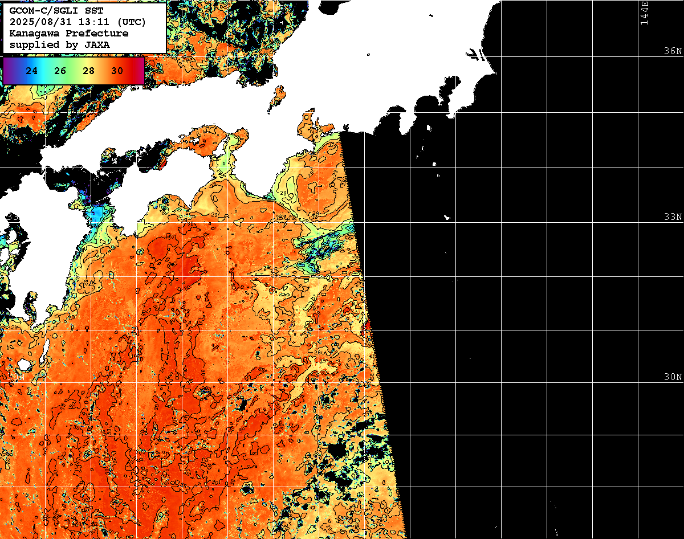
Task: Click the "Kanagawa Prefecture" label
Action: click(68, 33)
